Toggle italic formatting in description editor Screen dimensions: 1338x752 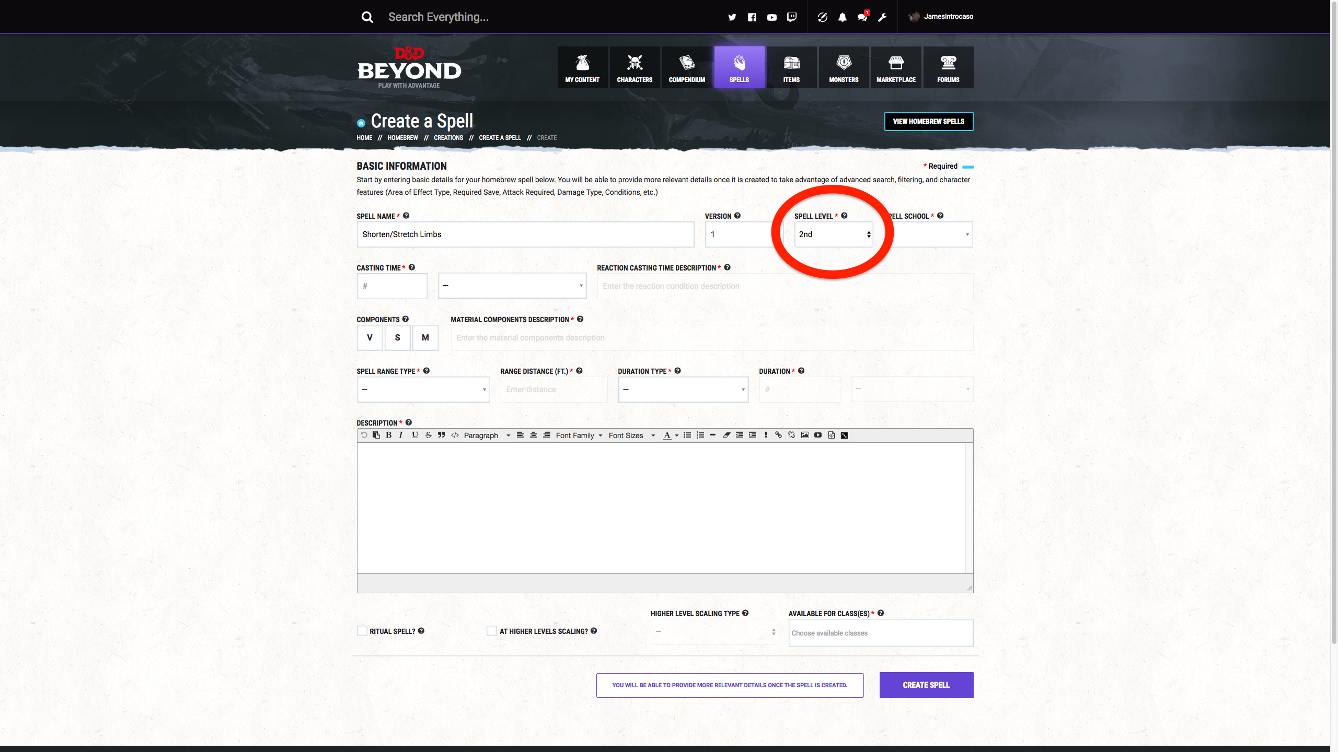coord(401,435)
